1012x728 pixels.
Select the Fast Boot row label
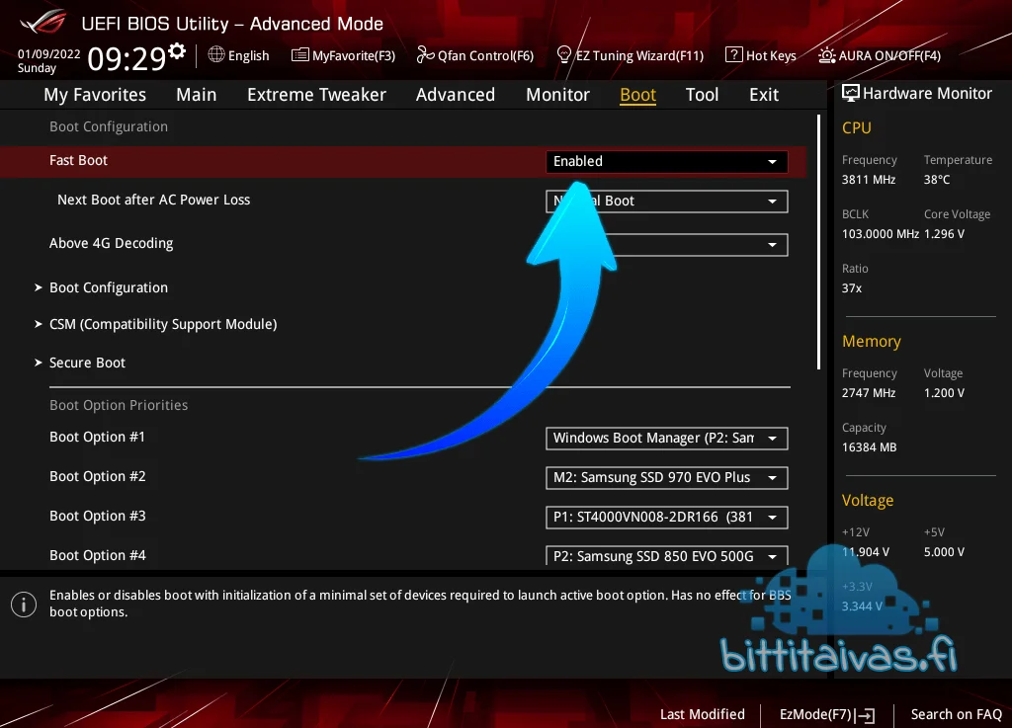click(x=78, y=161)
